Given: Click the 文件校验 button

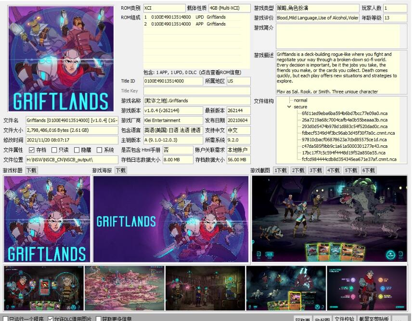Looking at the screenshot, I should pos(344,319).
